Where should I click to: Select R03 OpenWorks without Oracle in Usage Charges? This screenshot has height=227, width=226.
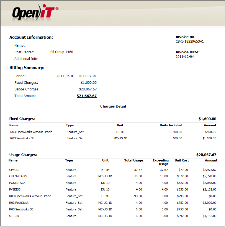tap(30, 196)
